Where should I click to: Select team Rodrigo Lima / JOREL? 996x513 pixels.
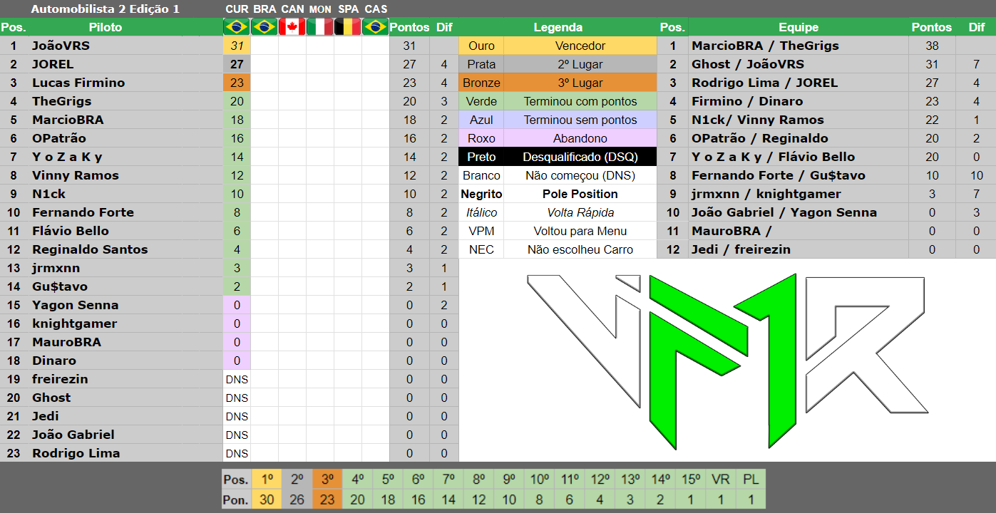coord(764,83)
